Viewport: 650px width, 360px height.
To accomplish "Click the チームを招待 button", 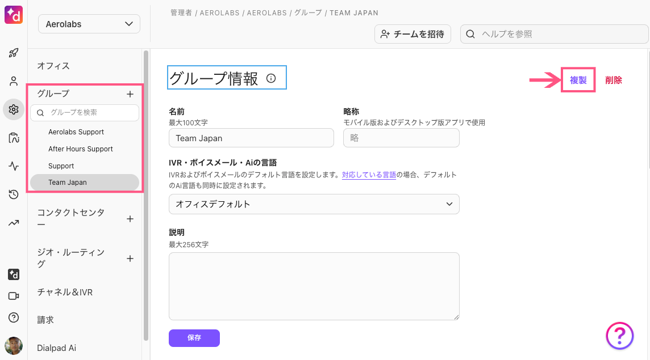I will (x=413, y=34).
